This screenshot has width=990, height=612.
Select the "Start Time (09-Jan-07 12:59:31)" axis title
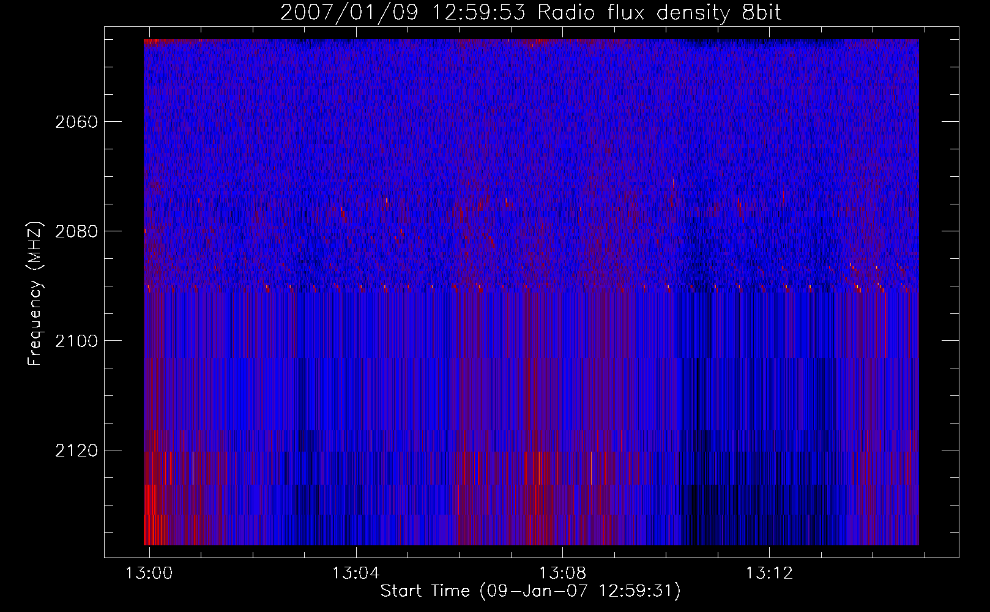[x=530, y=591]
